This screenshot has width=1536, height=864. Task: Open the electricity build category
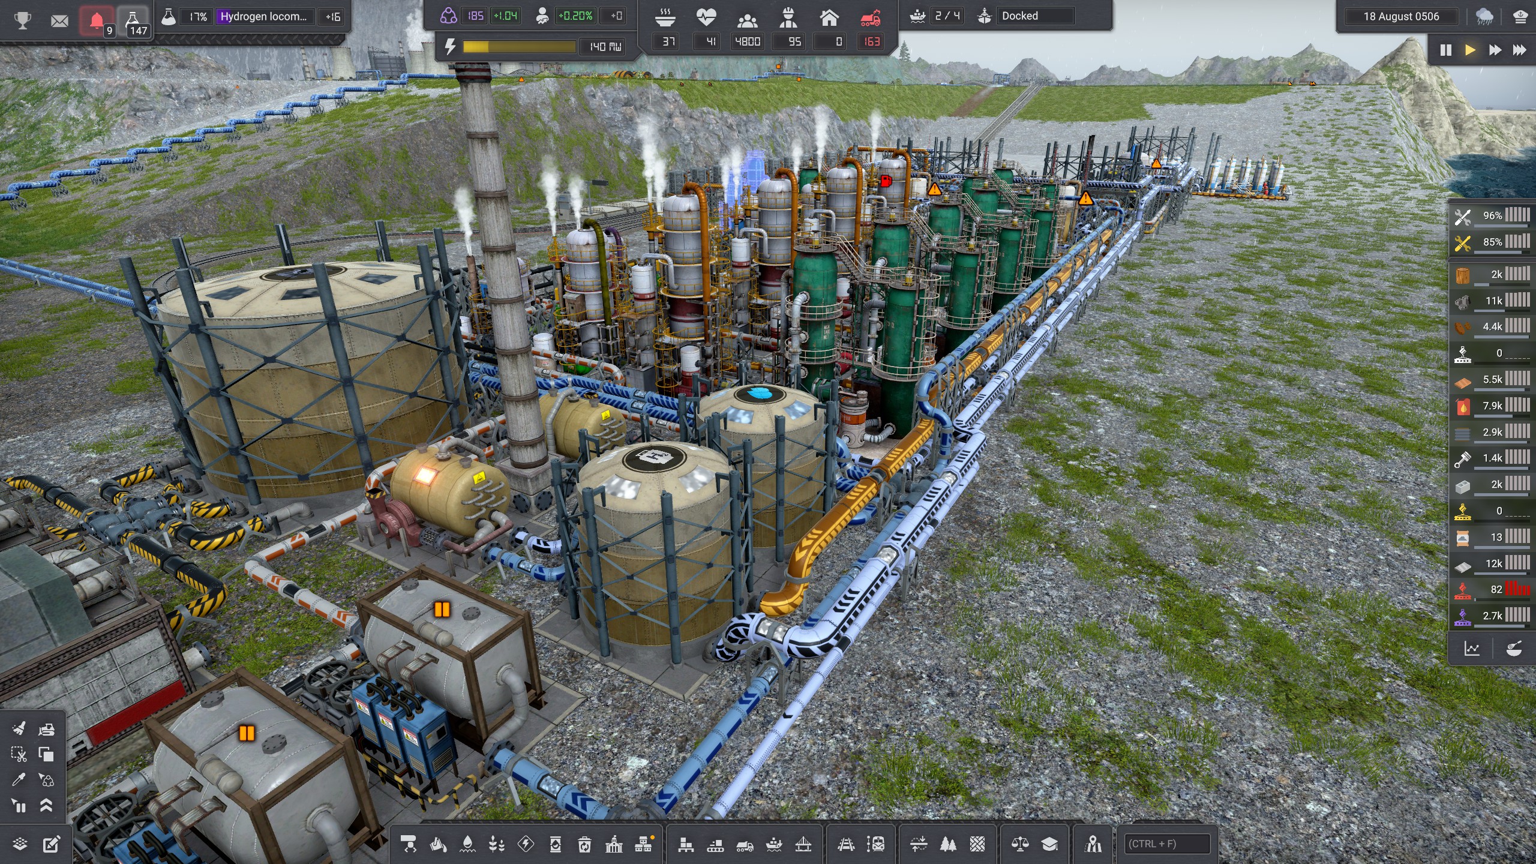[x=526, y=844]
